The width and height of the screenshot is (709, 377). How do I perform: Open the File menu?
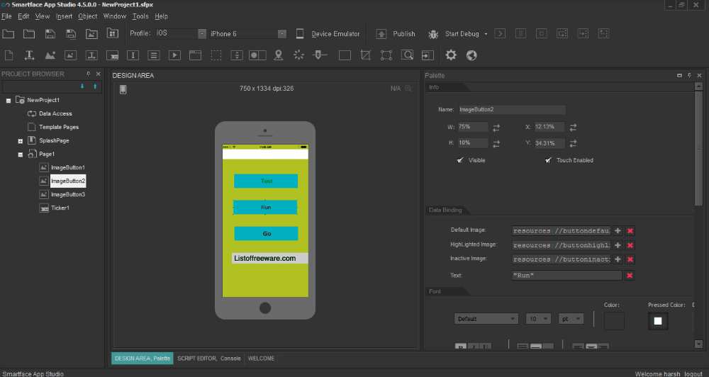[6, 16]
